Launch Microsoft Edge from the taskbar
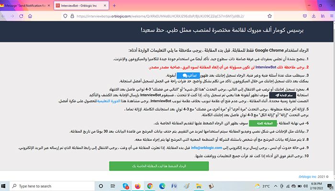Viewport: 335px width, 191px height. (x=162, y=186)
